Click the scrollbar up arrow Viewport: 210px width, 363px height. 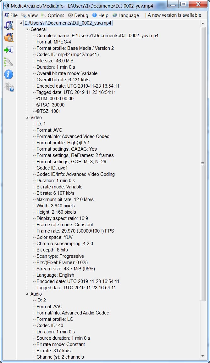203,23
